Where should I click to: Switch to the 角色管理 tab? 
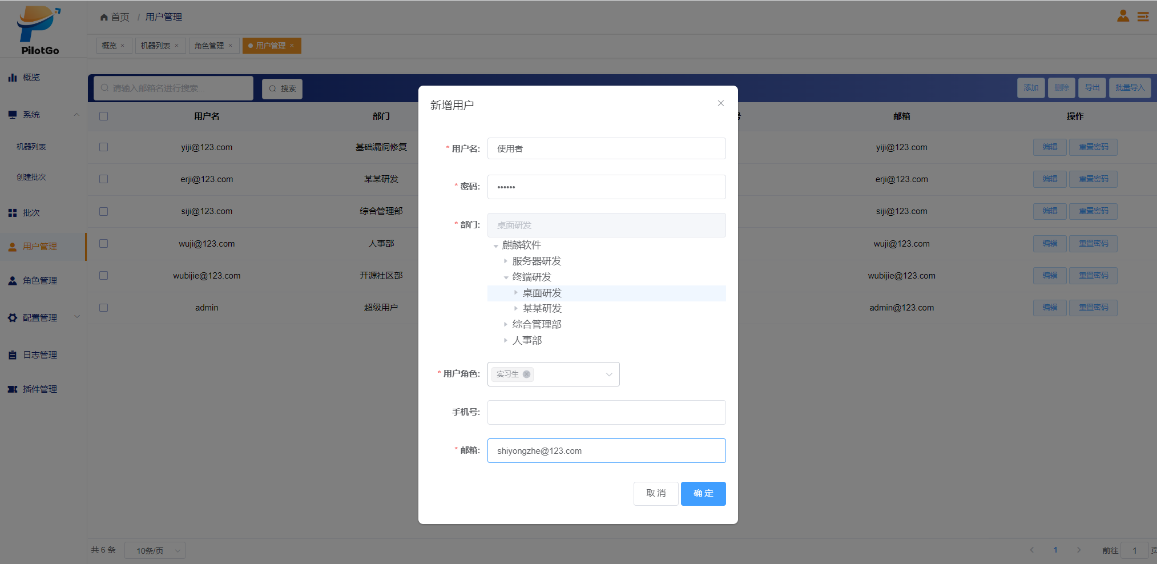(209, 46)
